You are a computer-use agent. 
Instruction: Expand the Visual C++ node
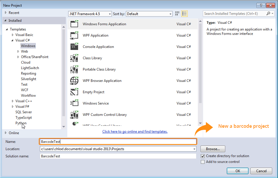tap(13, 101)
